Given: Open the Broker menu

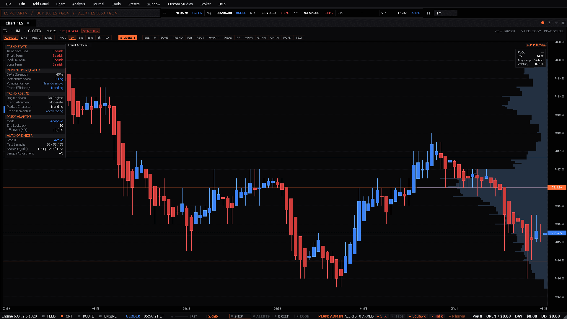Looking at the screenshot, I should click(205, 4).
